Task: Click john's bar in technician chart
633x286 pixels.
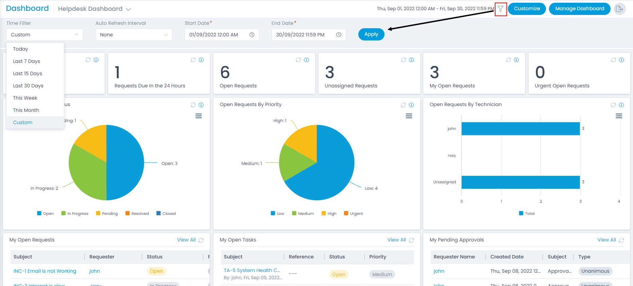Action: pos(520,129)
